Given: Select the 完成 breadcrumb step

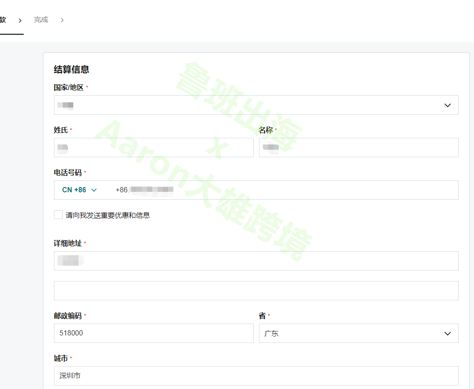Looking at the screenshot, I should coord(41,20).
